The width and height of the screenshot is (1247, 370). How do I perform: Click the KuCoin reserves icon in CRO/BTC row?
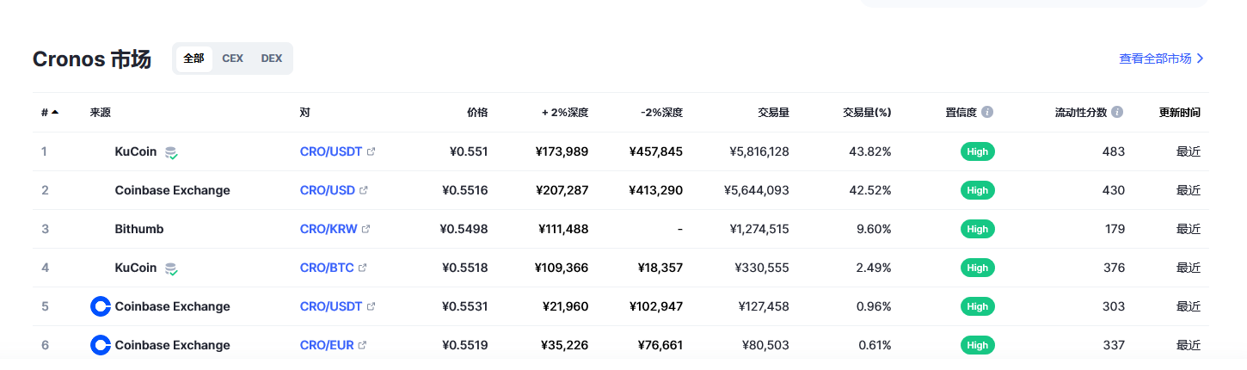pyautogui.click(x=171, y=268)
